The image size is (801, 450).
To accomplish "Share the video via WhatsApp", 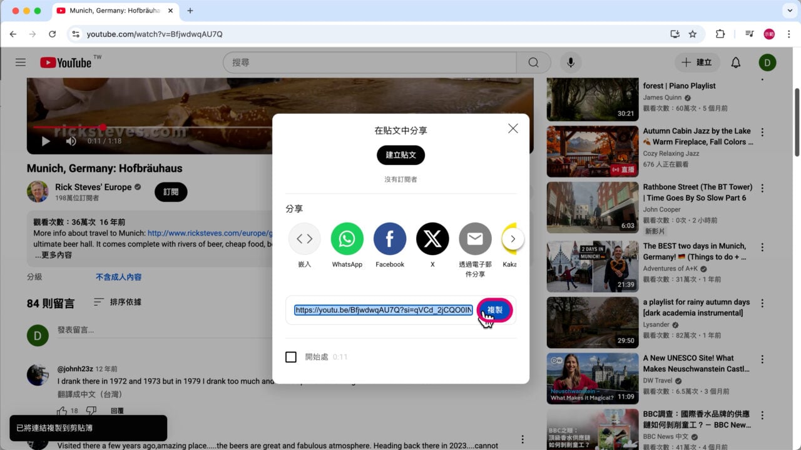I will pyautogui.click(x=347, y=239).
